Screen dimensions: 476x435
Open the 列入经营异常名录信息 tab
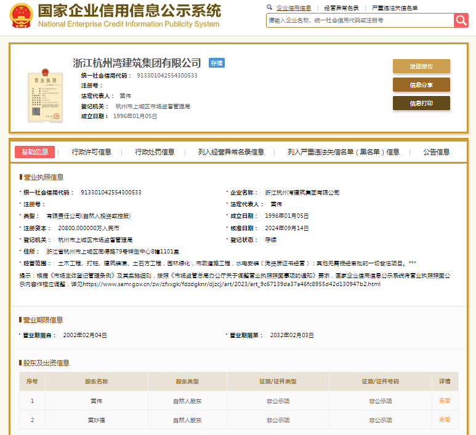point(231,152)
